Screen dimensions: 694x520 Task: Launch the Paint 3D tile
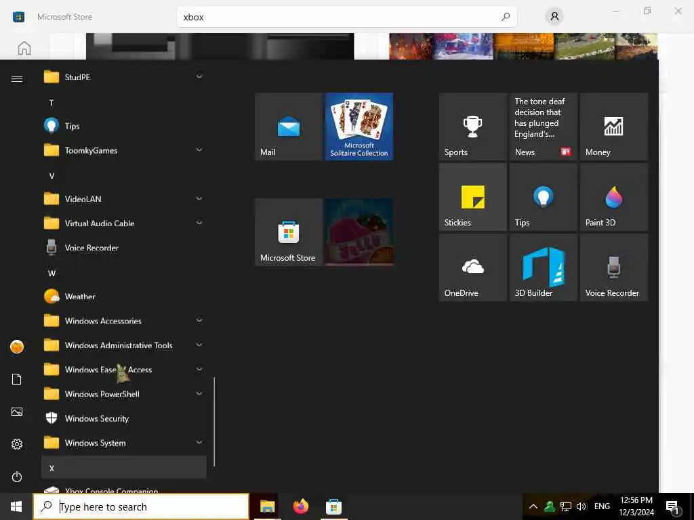pyautogui.click(x=613, y=197)
